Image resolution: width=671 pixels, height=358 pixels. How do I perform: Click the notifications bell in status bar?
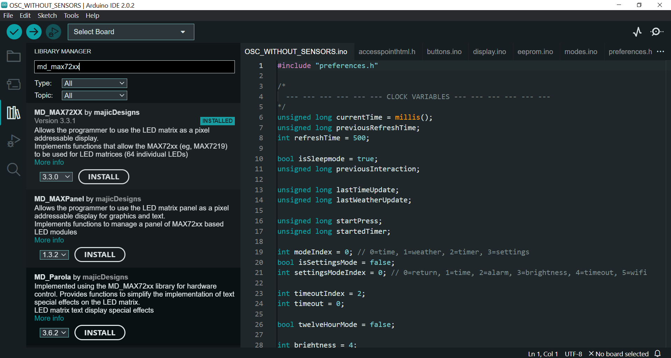coord(657,353)
